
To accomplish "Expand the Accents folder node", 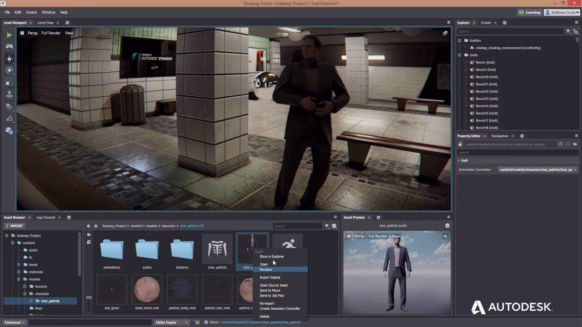I will [25, 287].
